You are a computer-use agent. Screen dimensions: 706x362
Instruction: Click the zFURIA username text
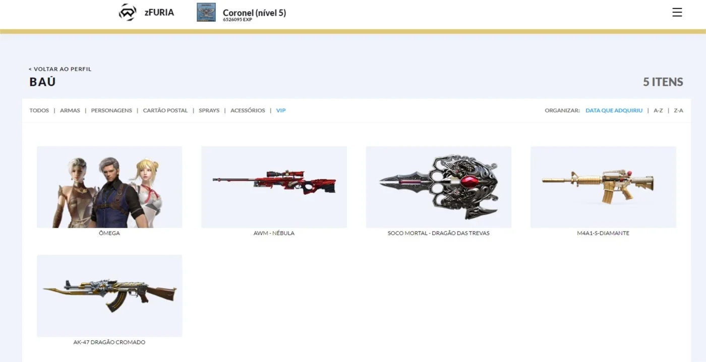coord(159,13)
